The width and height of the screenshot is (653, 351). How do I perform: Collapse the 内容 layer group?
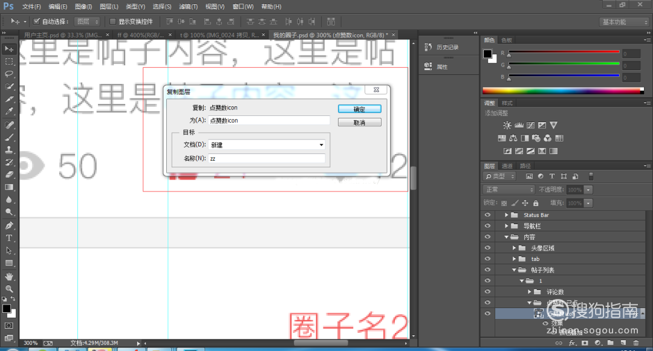click(507, 237)
